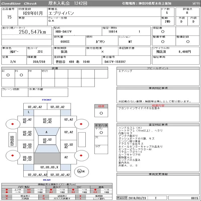Click the 保証書 warranty circle mark
Screen dimensions: 201x201
[163, 32]
